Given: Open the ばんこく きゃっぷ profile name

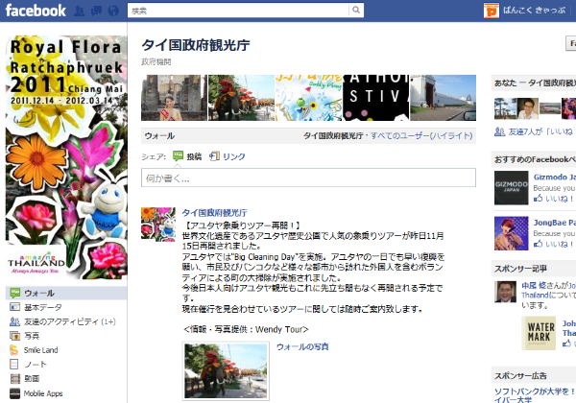Looking at the screenshot, I should click(535, 11).
